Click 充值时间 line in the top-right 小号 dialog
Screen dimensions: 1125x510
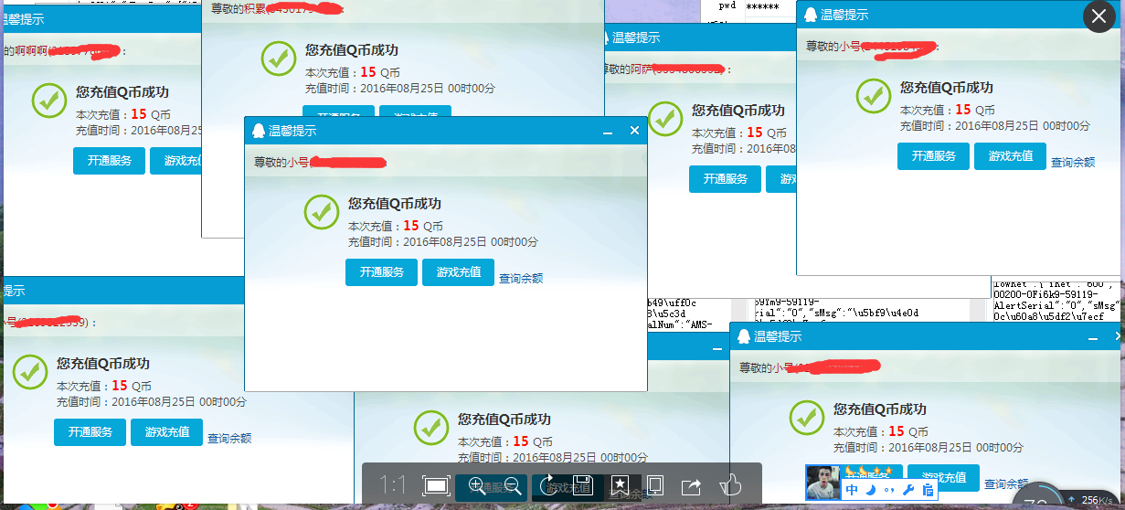point(995,126)
